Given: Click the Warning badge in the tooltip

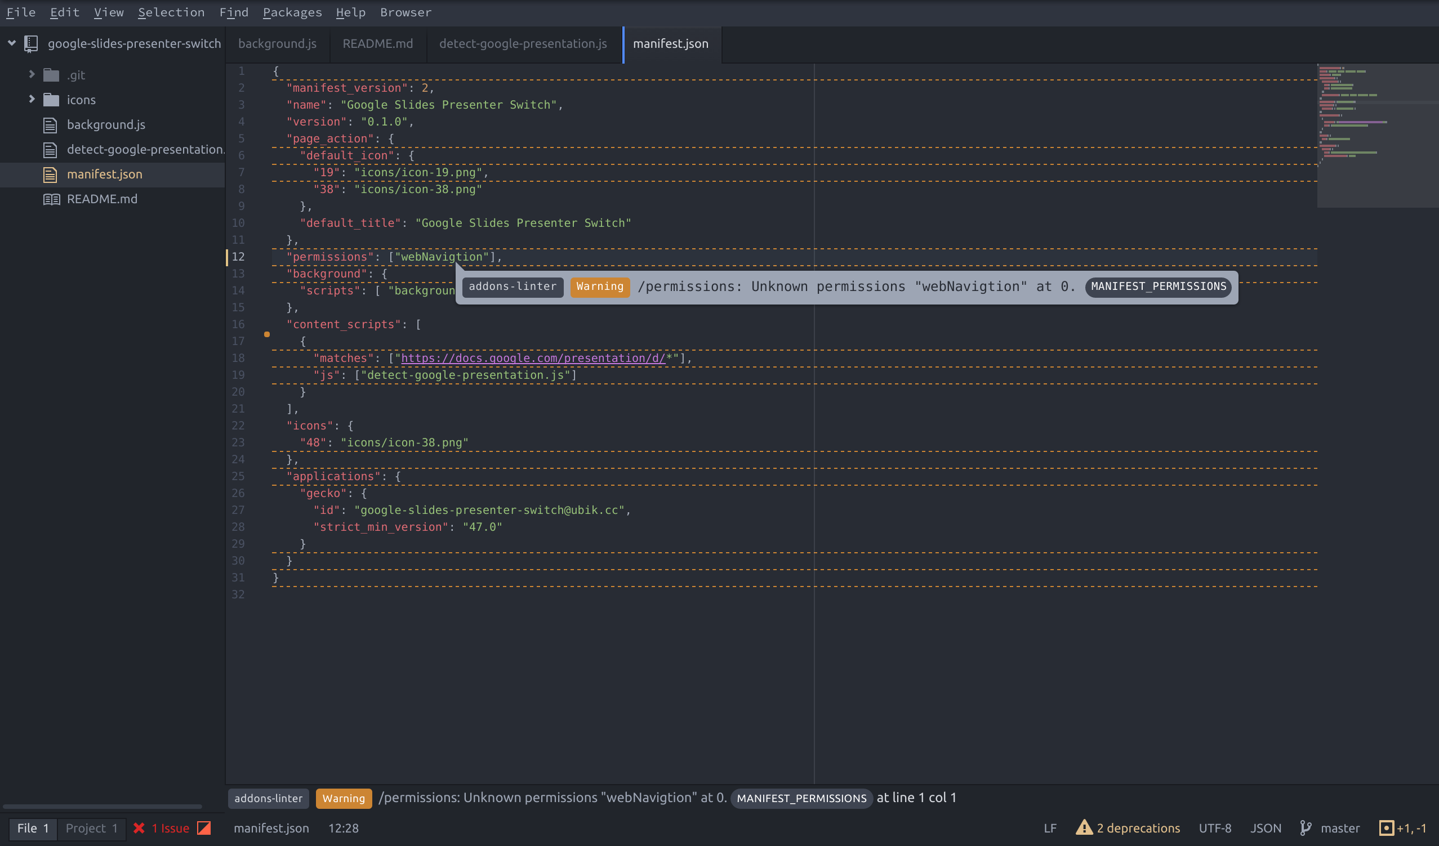Looking at the screenshot, I should tap(600, 287).
